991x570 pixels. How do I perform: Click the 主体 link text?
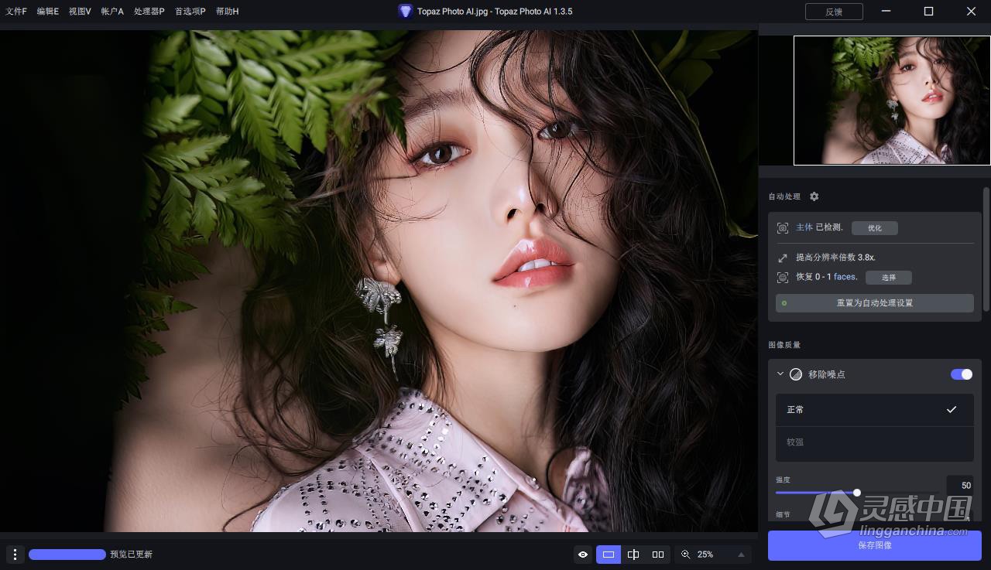(x=804, y=227)
